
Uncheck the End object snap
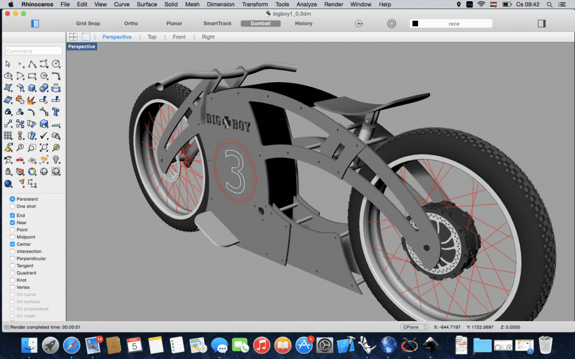coord(13,215)
